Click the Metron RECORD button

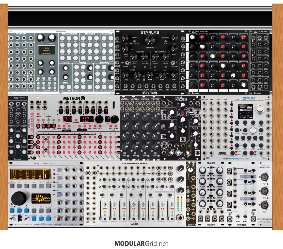116,126
